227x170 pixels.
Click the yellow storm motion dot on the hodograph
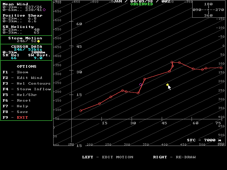click(x=167, y=85)
